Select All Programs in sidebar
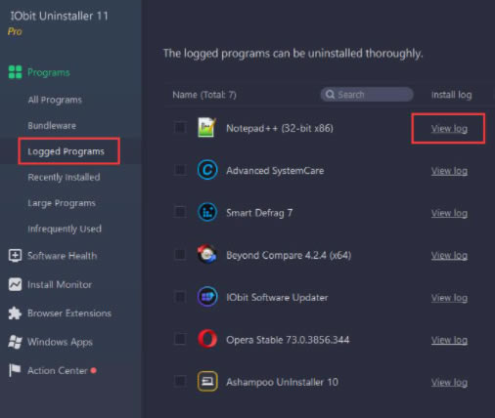 pyautogui.click(x=55, y=100)
